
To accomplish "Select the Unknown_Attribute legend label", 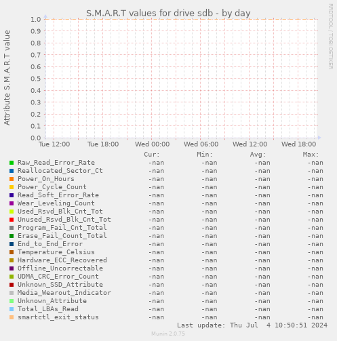I will (x=52, y=301).
